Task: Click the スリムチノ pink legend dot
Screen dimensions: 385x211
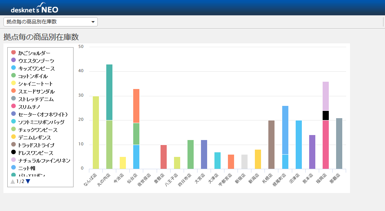Action: (x=13, y=106)
